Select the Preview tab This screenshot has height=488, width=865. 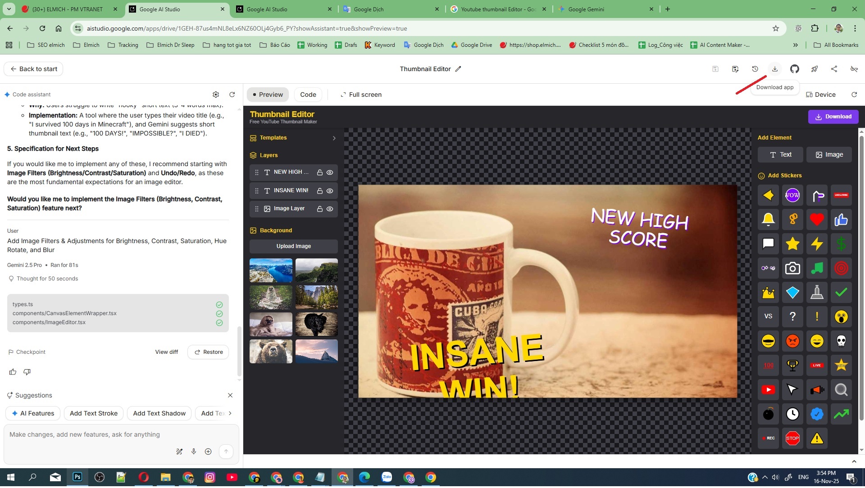(x=268, y=95)
